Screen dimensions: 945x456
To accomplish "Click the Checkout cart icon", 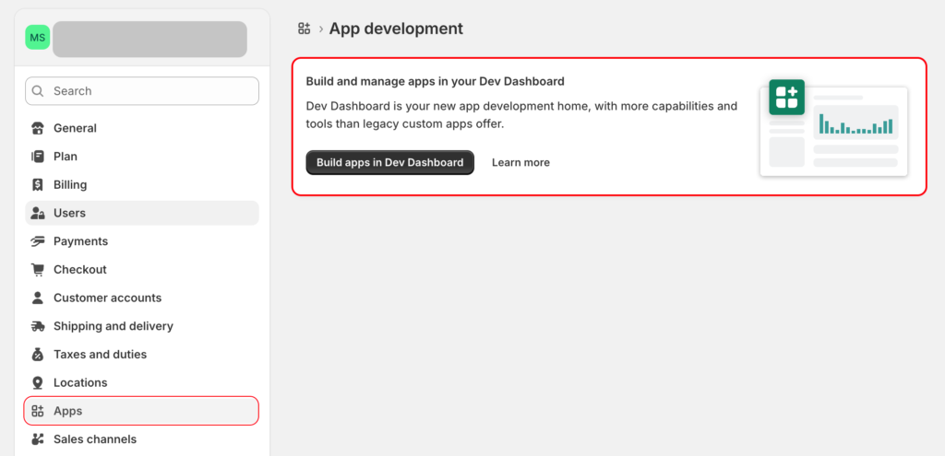I will tap(37, 270).
